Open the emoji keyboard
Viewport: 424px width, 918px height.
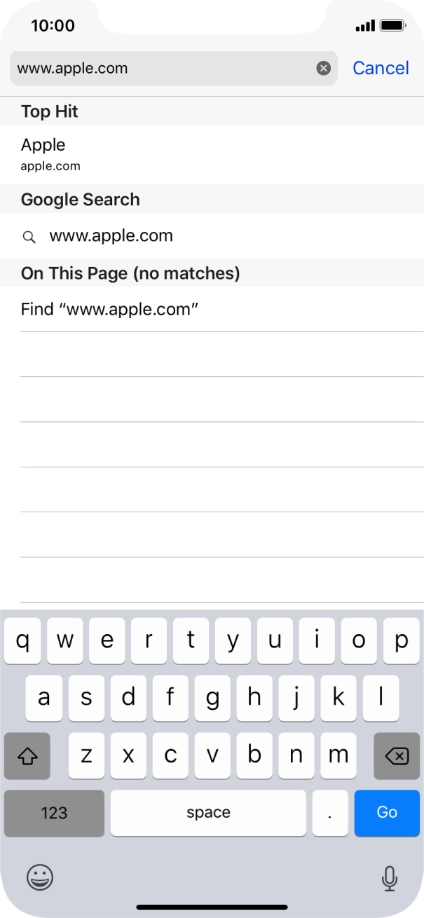point(40,877)
